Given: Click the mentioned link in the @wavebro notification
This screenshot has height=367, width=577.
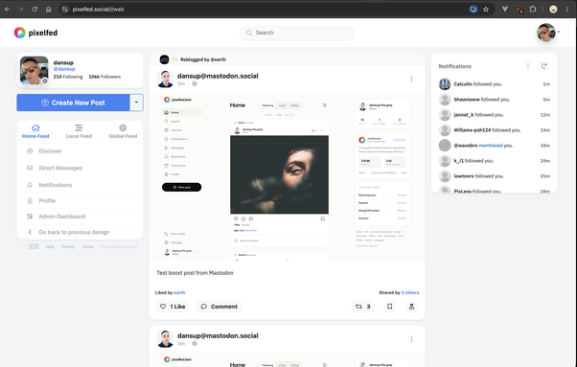Looking at the screenshot, I should pos(491,146).
